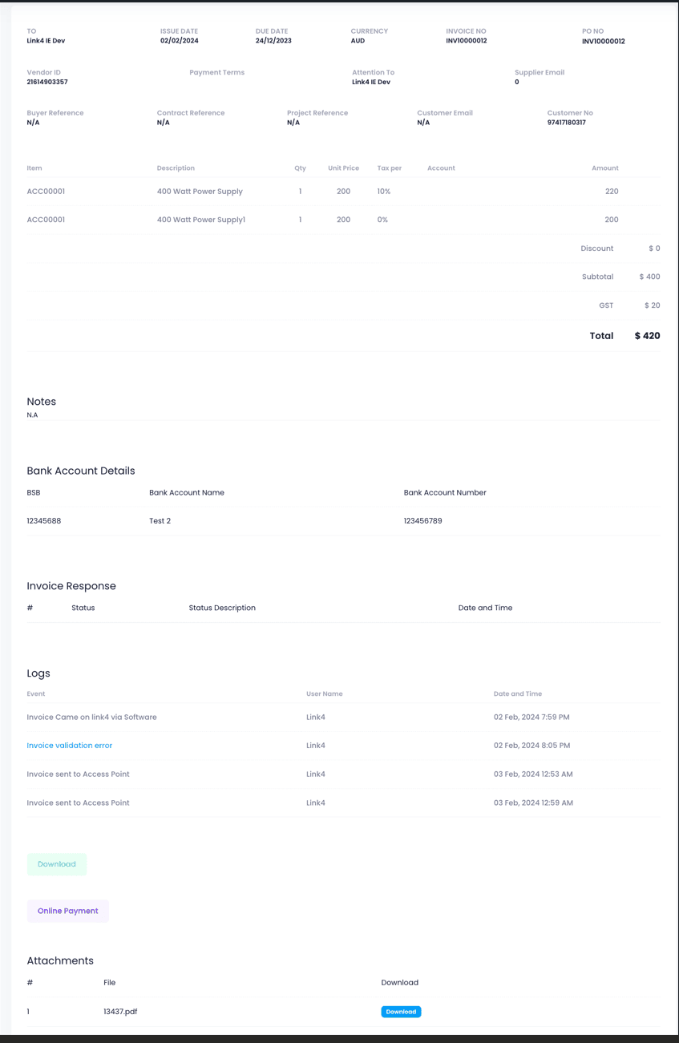Click the User Name column header in Logs
The image size is (679, 1043).
tap(324, 694)
